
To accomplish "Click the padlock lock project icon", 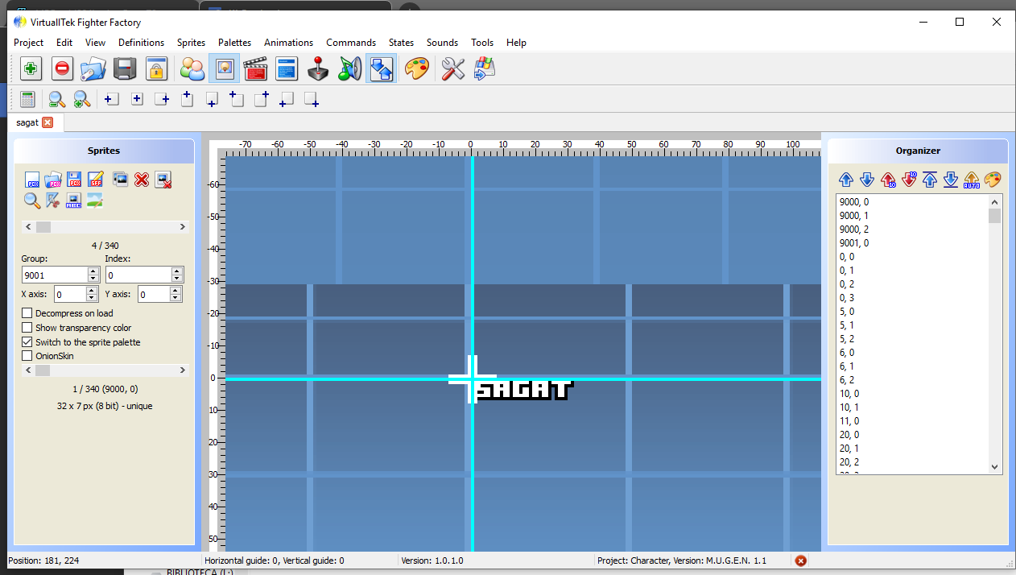I will pos(156,69).
